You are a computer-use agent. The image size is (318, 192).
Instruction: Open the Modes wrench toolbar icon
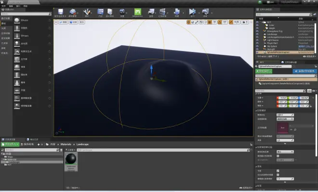(87, 13)
